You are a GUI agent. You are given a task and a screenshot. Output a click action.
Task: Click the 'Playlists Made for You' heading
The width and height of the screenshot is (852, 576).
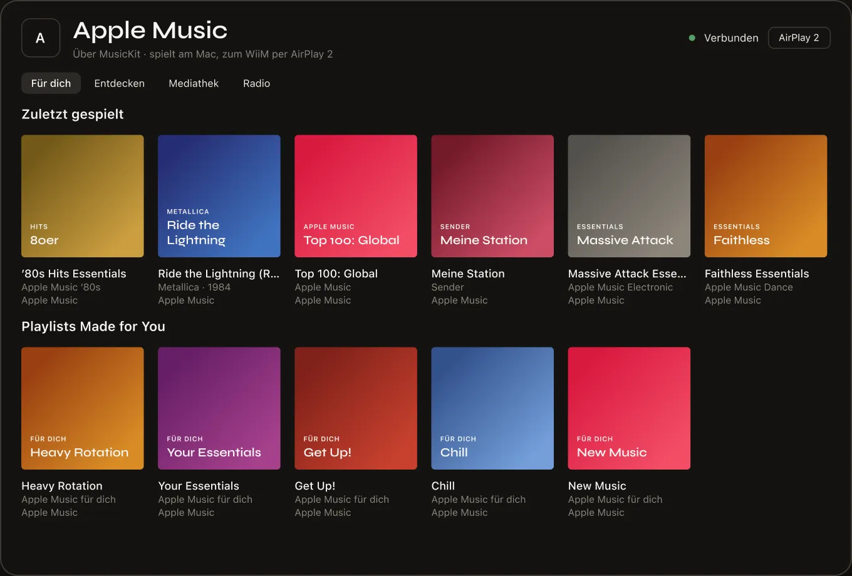[93, 326]
